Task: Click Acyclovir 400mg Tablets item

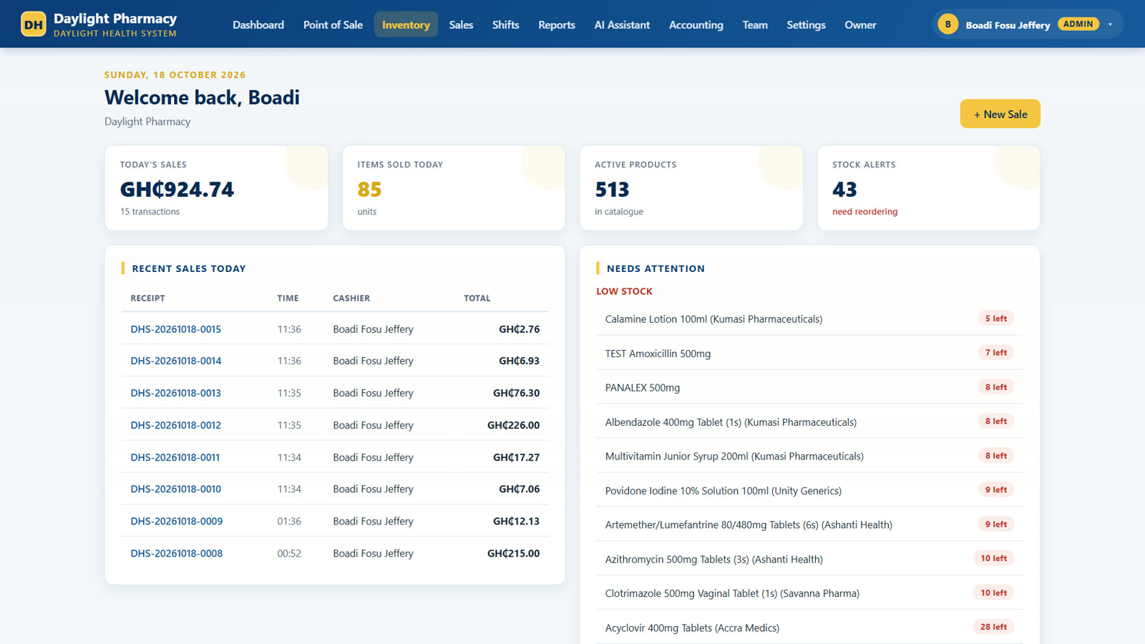Action: [x=809, y=628]
